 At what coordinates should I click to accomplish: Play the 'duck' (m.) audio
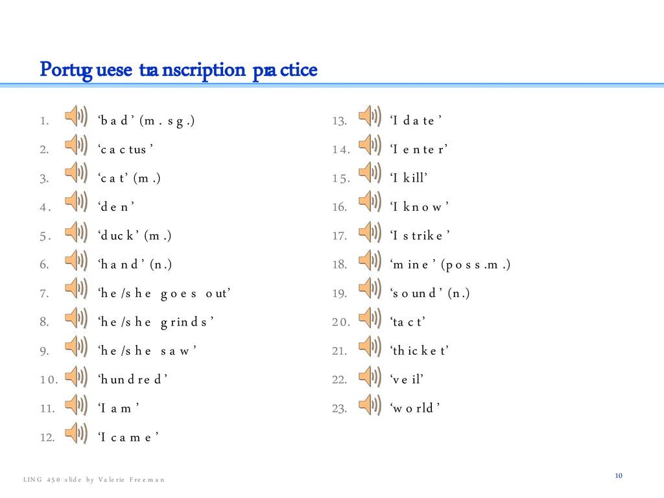pyautogui.click(x=77, y=231)
